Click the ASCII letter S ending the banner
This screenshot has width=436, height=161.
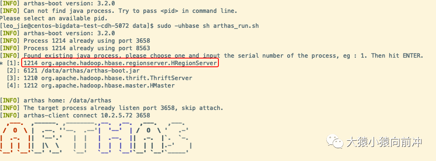(178, 137)
